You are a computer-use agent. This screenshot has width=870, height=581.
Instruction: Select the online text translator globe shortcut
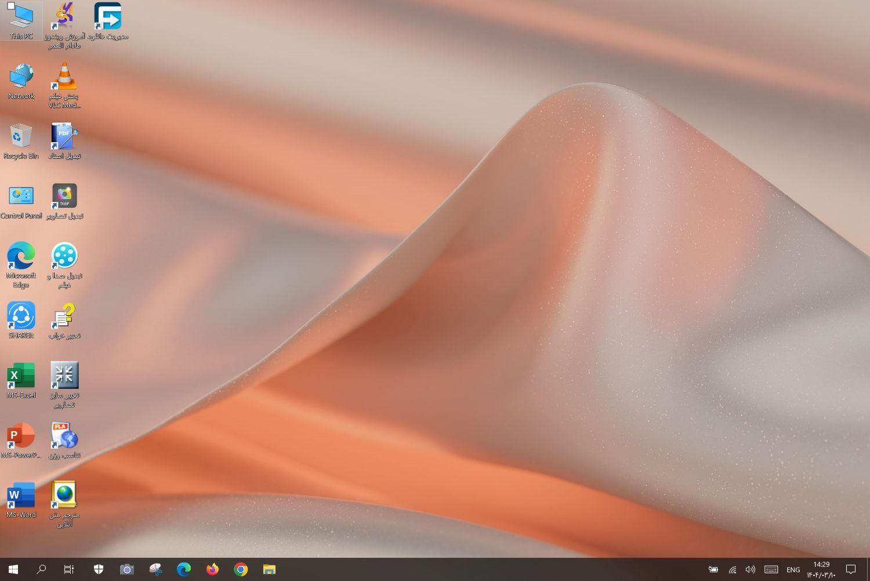click(64, 504)
